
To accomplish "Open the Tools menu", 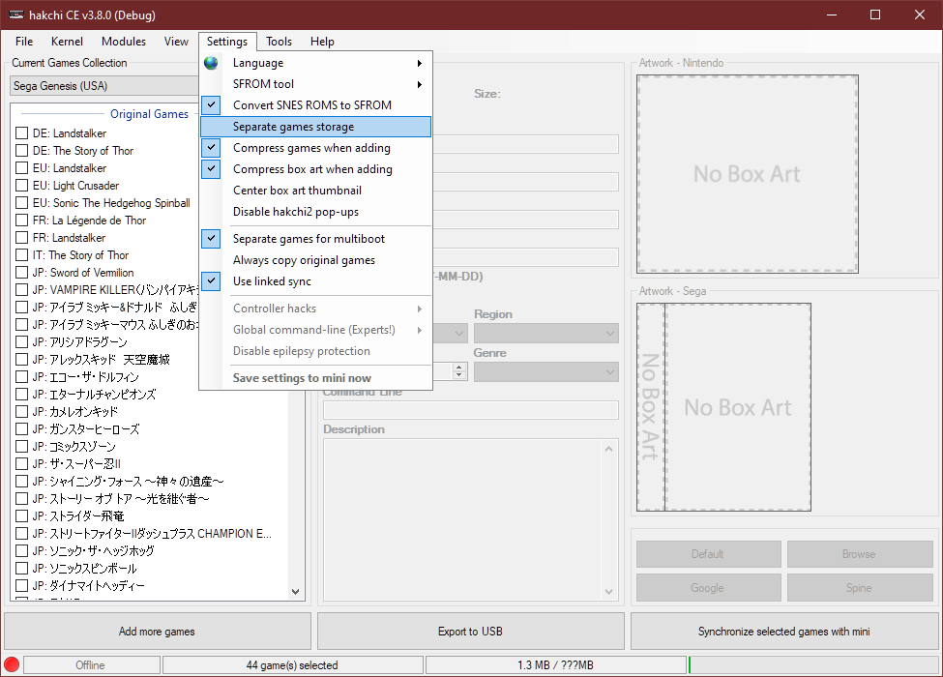I will coord(280,42).
